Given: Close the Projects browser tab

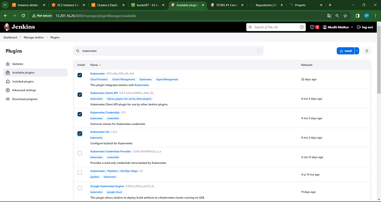Looking at the screenshot, I should 321,5.
